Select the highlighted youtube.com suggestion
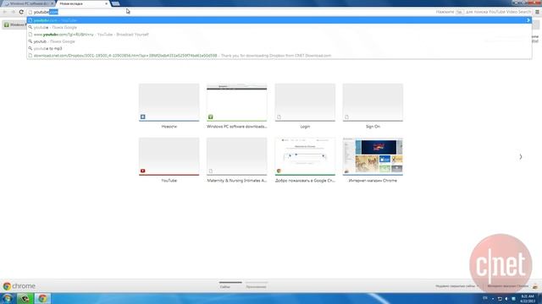Viewport: 542px width, 304px height. pos(279,20)
